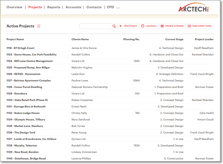Open the hamburger menu beside Active Projects
Image resolution: width=223 pixels, height=164 pixels.
[39, 26]
